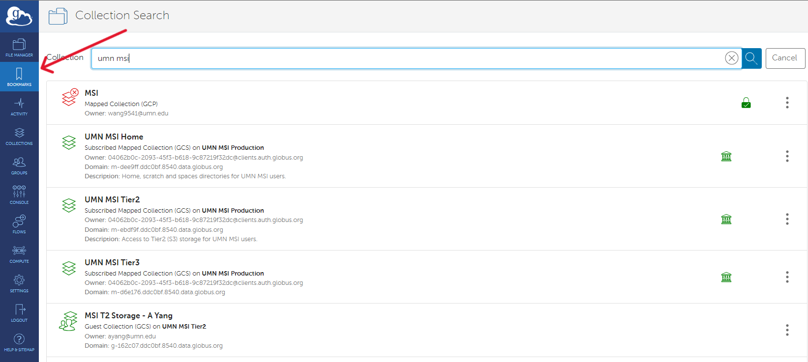Open options menu for UMN MSI Tier3
Screen dimensions: 808x362
787,277
